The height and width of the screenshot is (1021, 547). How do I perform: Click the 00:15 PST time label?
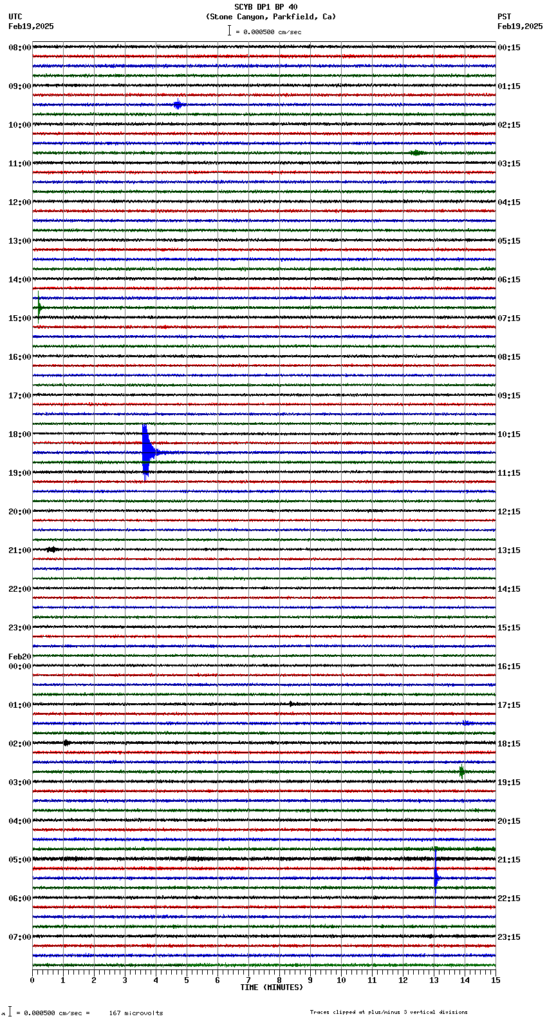[x=509, y=48]
